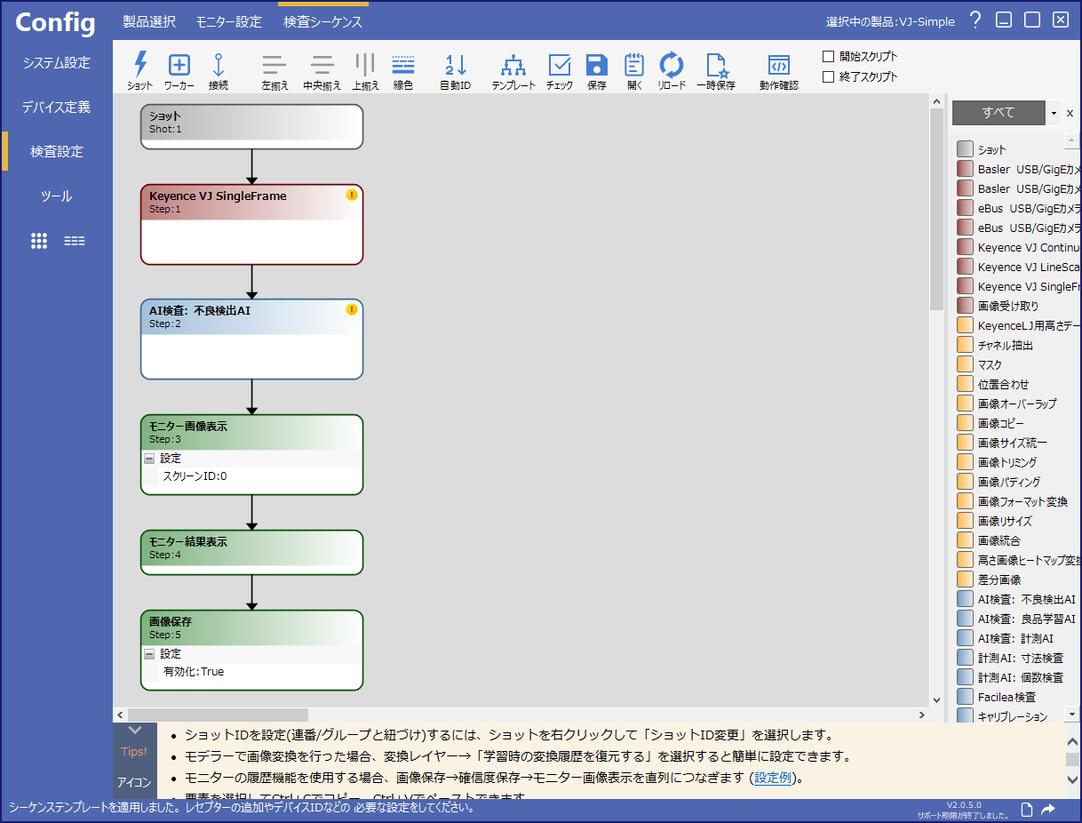Viewport: 1082px width, 823px height.
Task: Collapse 設定 section in モニター画像表示 node
Action: pos(149,459)
